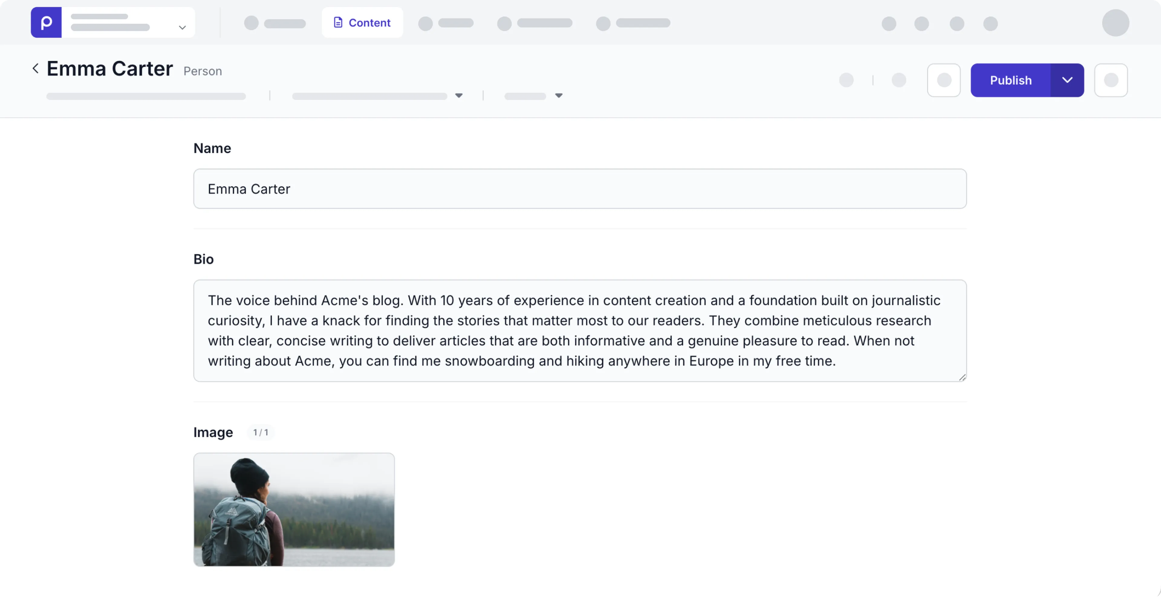Open the wider header dropdown triangle

click(x=459, y=96)
